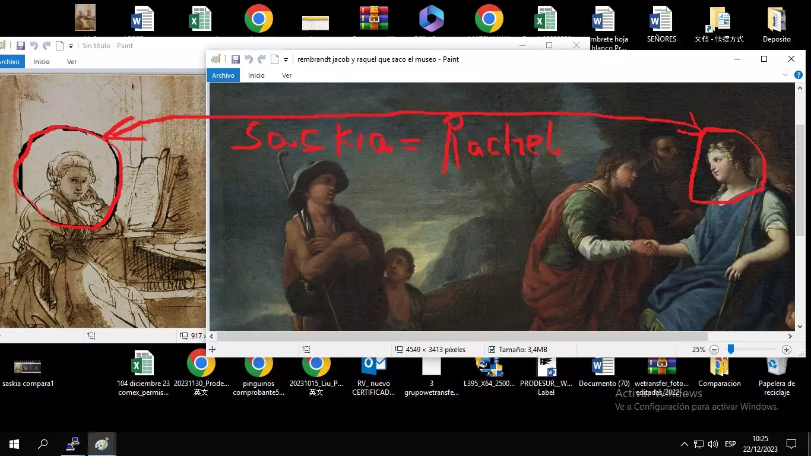The height and width of the screenshot is (456, 811).
Task: Create new file in rembrandt Paint window
Action: [274, 59]
